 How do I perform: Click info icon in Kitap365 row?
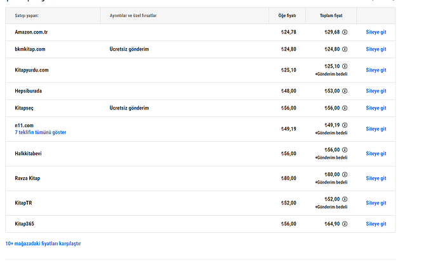pos(345,224)
